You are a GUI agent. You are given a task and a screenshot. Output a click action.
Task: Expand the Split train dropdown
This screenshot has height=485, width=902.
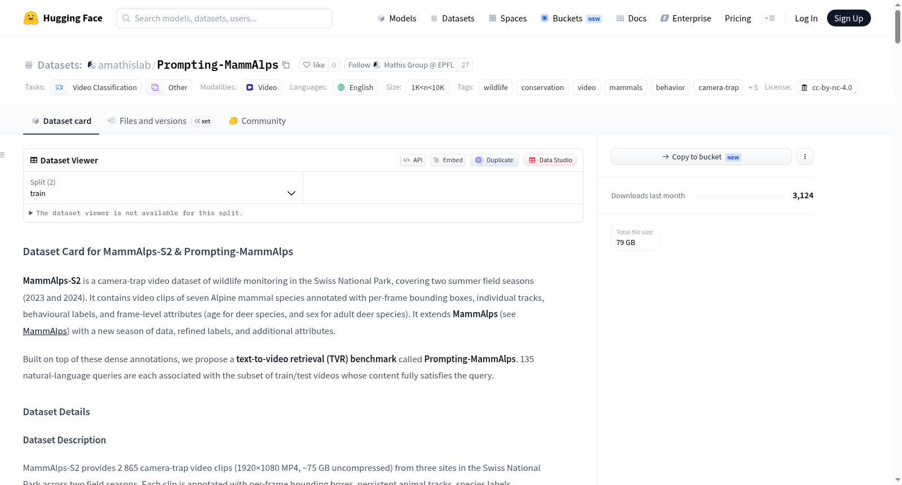pyautogui.click(x=163, y=188)
